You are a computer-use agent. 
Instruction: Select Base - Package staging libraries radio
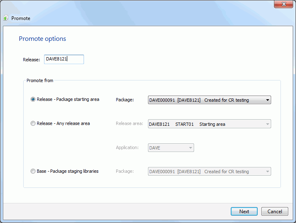click(33, 171)
